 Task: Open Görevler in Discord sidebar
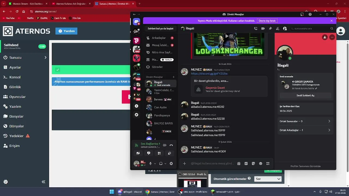160,67
